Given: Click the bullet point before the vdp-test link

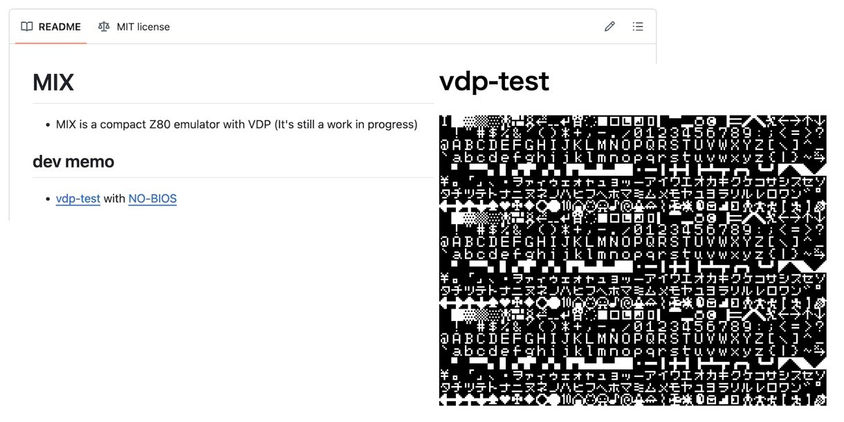Looking at the screenshot, I should [x=48, y=199].
